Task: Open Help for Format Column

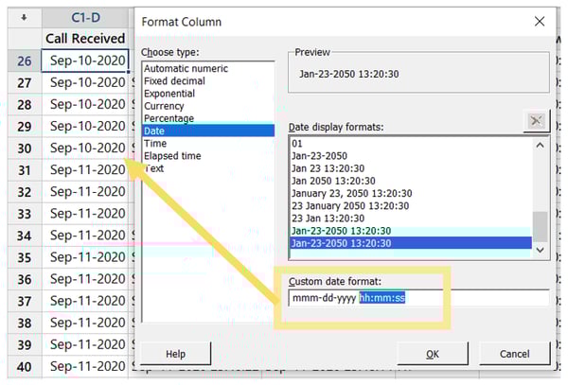Action: (175, 354)
